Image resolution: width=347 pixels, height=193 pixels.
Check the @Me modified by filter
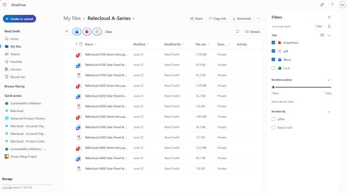[x=273, y=119]
